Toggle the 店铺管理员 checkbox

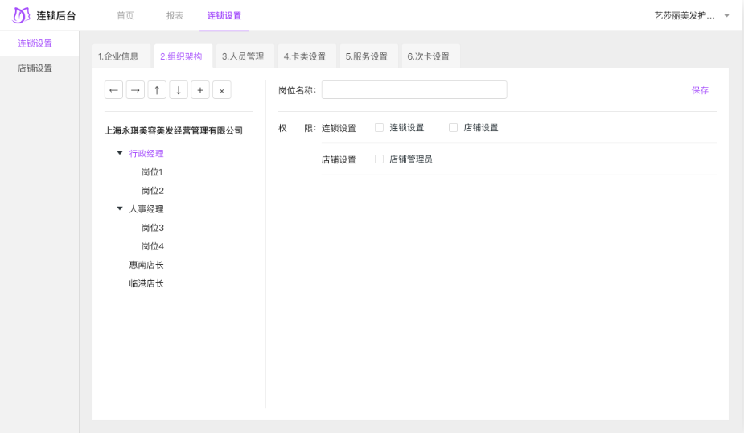(379, 159)
